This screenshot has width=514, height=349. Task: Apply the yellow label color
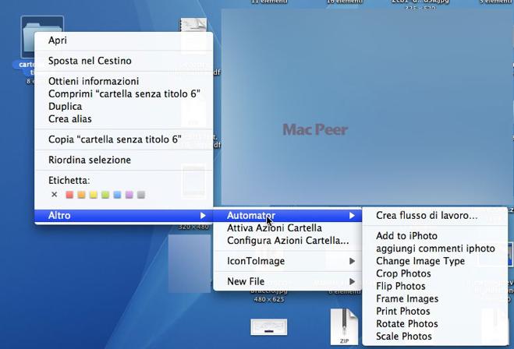point(94,195)
